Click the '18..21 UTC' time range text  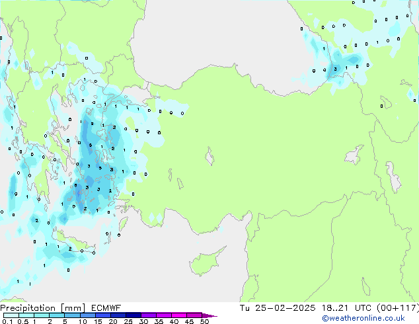point(346,308)
